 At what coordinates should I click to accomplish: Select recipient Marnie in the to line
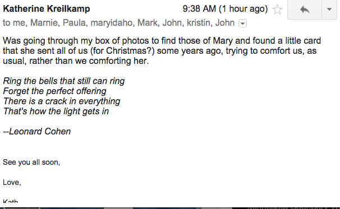coord(44,23)
